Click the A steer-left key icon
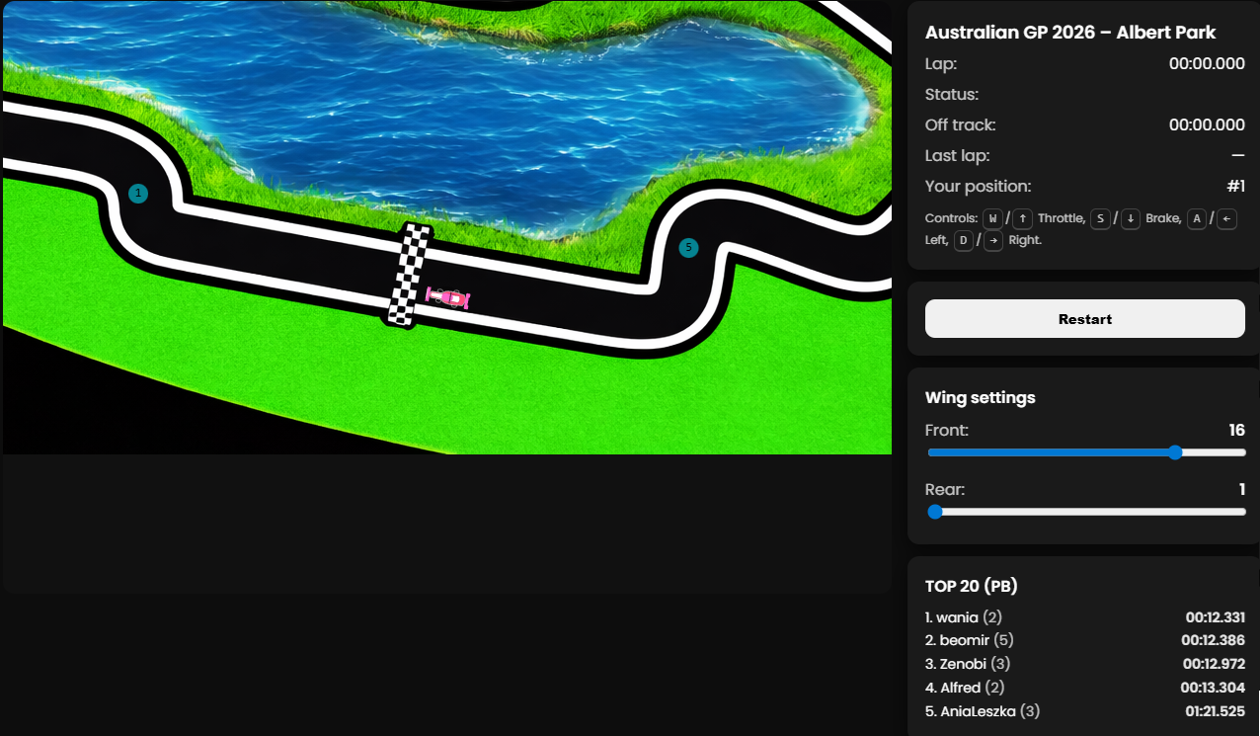Viewport: 1260px width, 736px height. 1196,218
